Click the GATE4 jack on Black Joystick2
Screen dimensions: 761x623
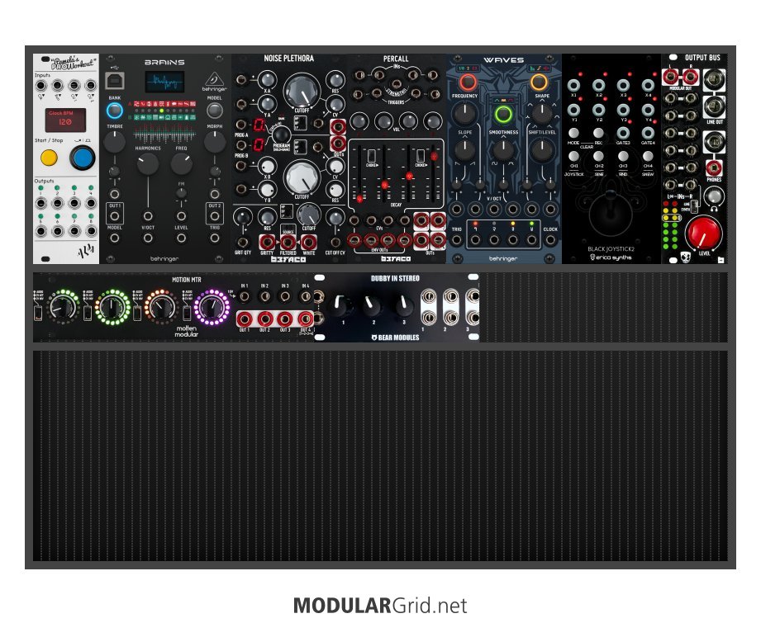tap(648, 133)
